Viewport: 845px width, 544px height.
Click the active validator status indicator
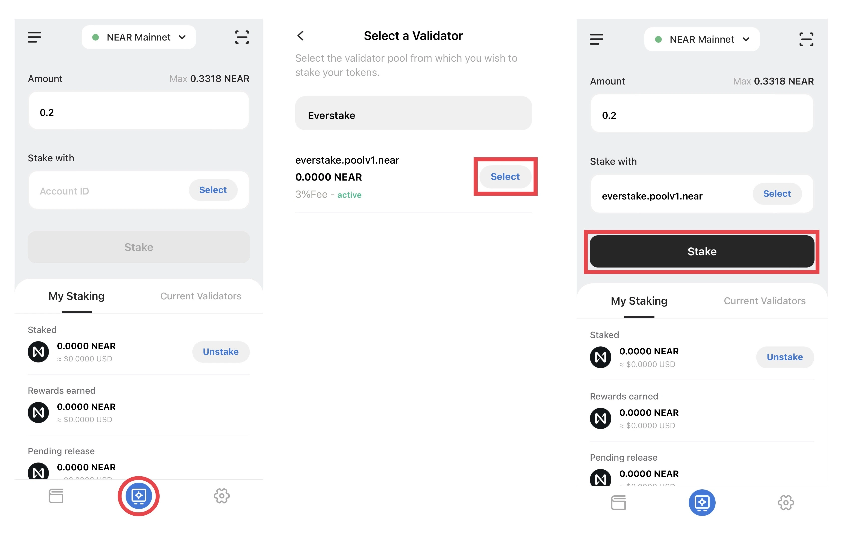point(349,195)
